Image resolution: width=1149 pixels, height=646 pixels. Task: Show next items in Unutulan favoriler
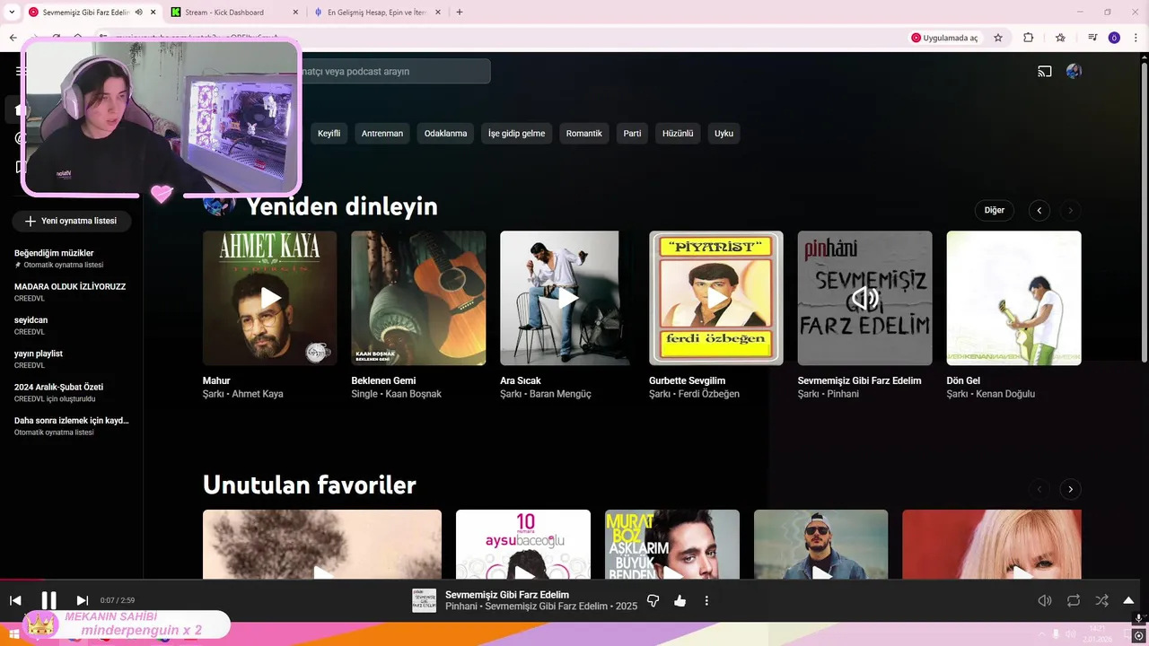(1070, 489)
